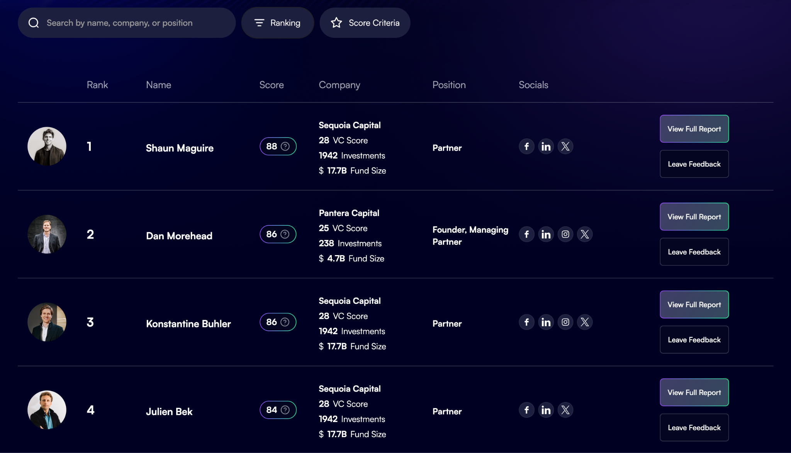Open Shaun Maguire's LinkedIn icon

pos(546,146)
